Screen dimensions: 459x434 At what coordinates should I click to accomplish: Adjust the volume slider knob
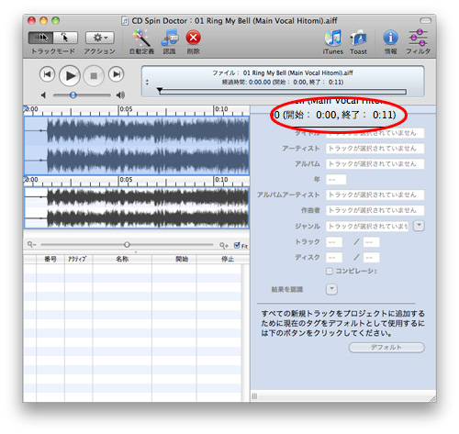73,95
